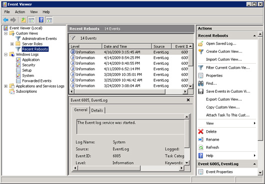Click the Create Custom View funnel icon
Viewport: 265px width, 184px height.
click(201, 51)
